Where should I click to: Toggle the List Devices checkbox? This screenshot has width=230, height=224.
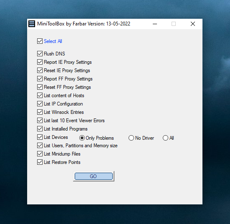click(40, 137)
